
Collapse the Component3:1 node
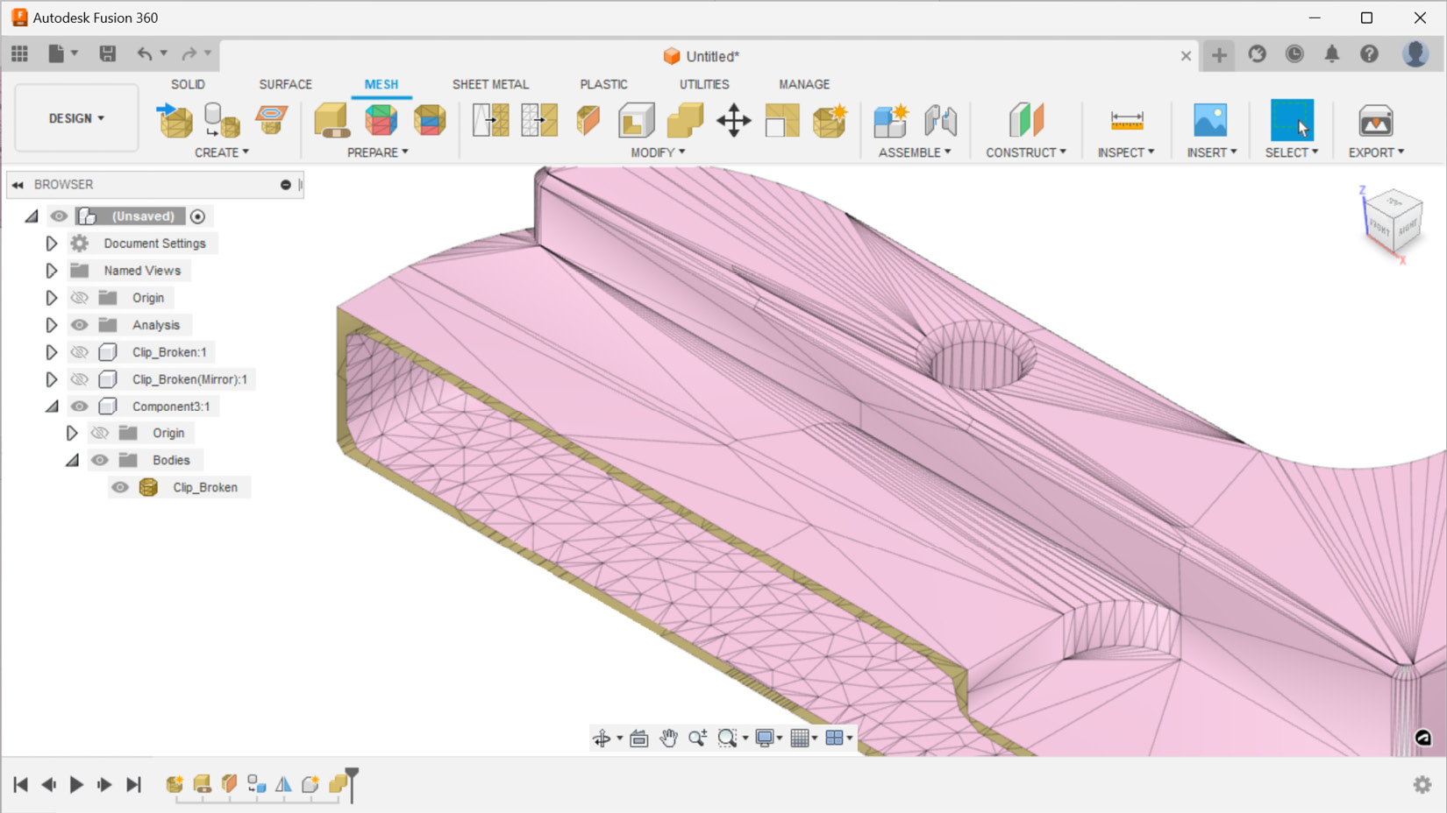pyautogui.click(x=52, y=406)
